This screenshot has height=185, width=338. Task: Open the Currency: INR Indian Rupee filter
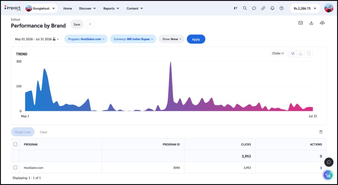click(x=133, y=39)
